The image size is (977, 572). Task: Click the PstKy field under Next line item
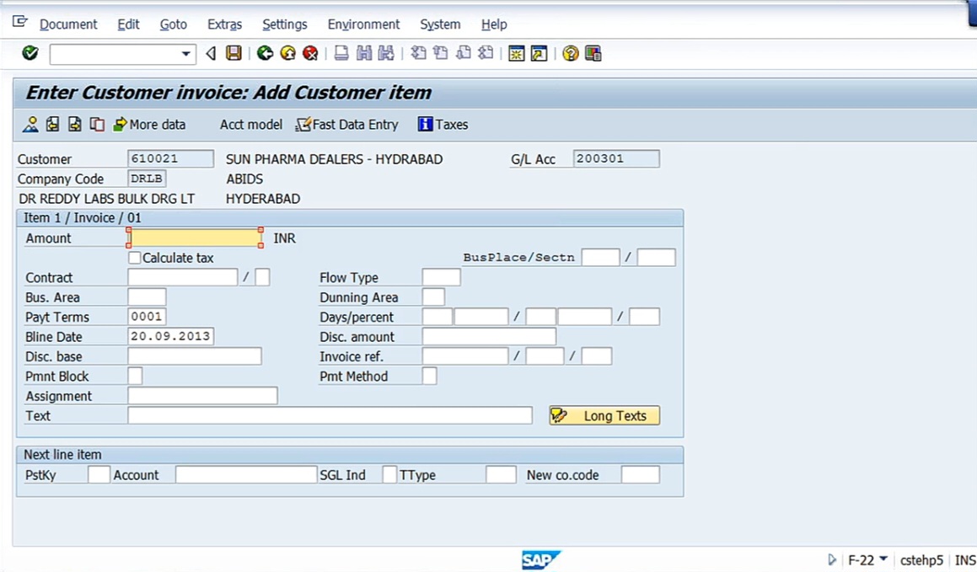tap(99, 475)
